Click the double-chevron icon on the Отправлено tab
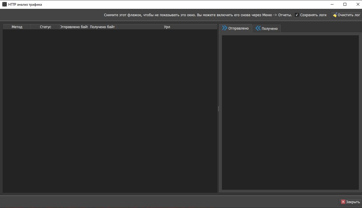362x208 pixels. [x=225, y=28]
